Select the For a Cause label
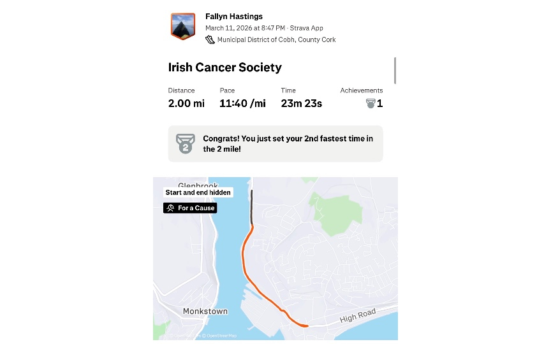 point(196,208)
